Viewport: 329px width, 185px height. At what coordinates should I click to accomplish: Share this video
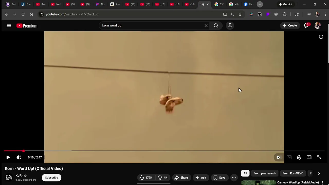point(181,178)
